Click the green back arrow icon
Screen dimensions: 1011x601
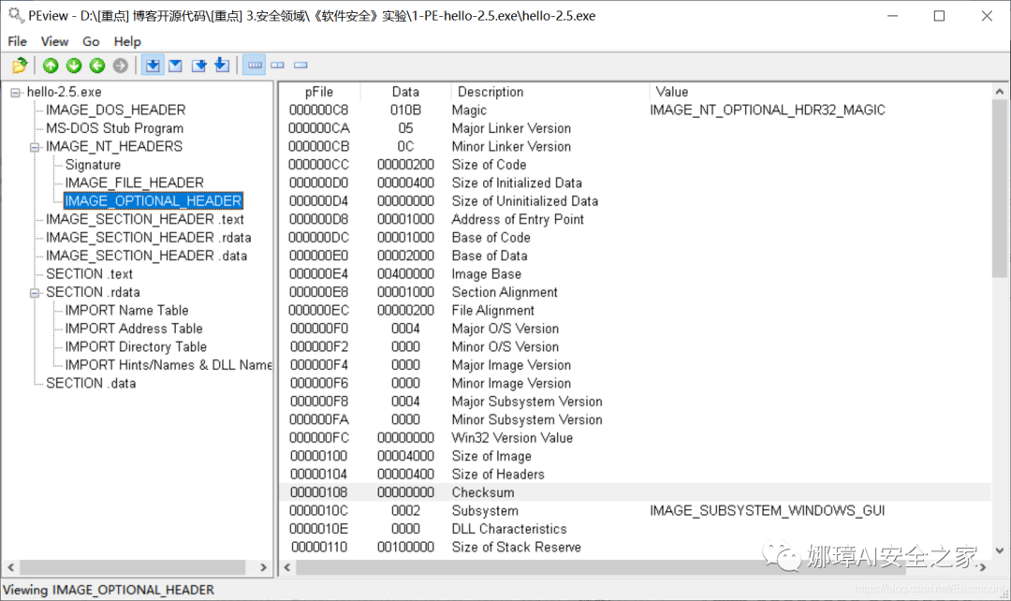coord(96,66)
